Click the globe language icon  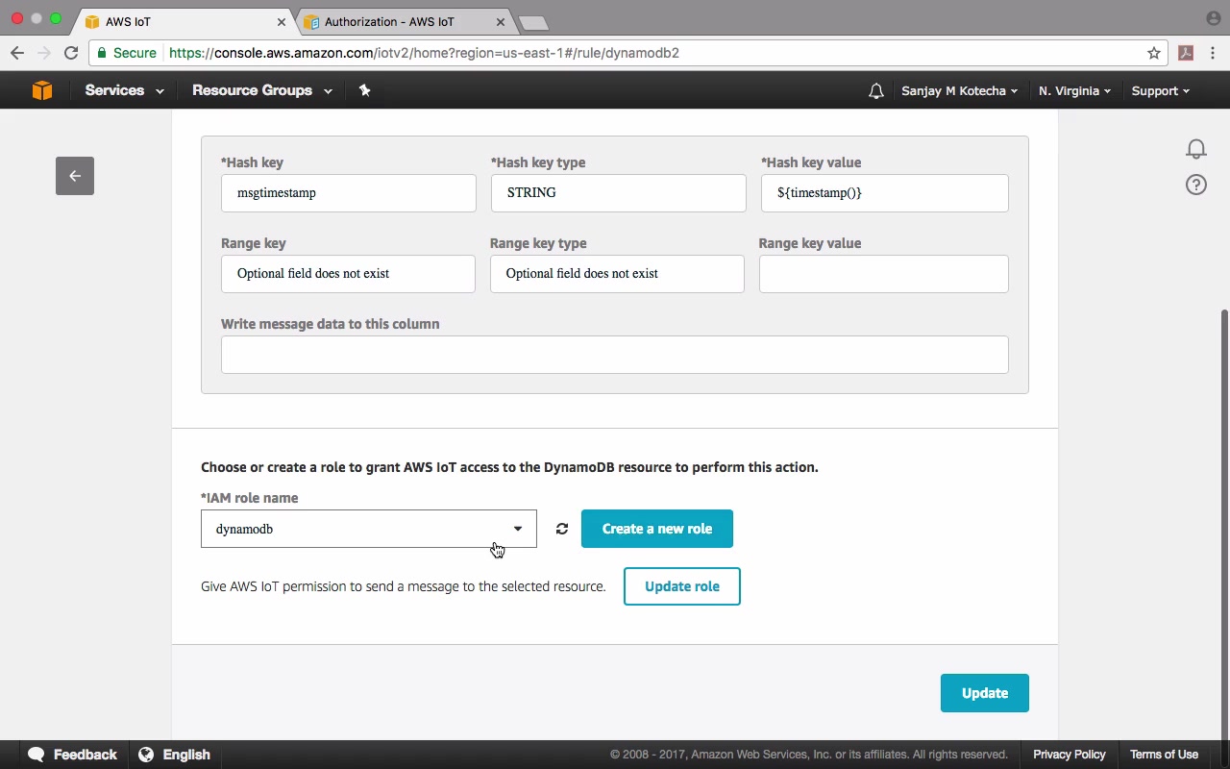pyautogui.click(x=146, y=755)
